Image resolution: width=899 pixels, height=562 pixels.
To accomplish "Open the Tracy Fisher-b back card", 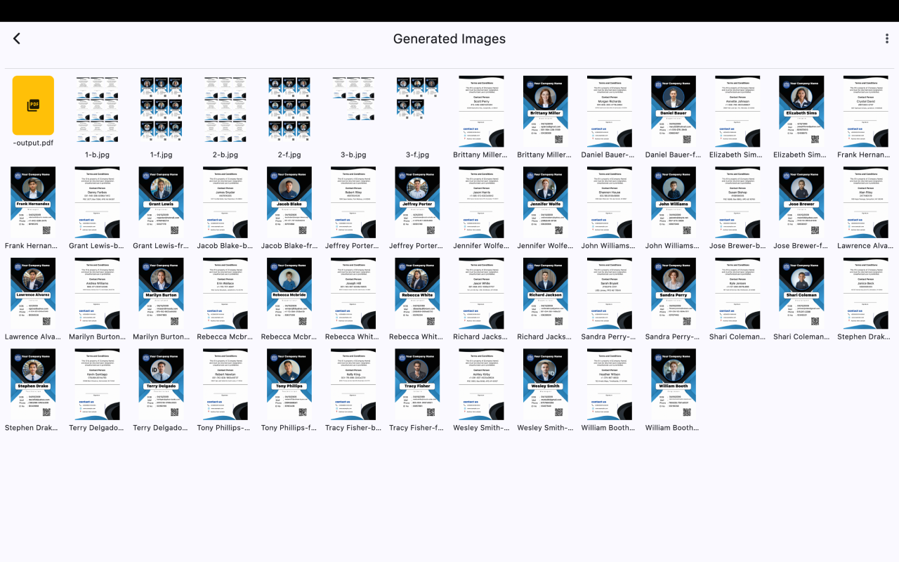I will pos(353,384).
